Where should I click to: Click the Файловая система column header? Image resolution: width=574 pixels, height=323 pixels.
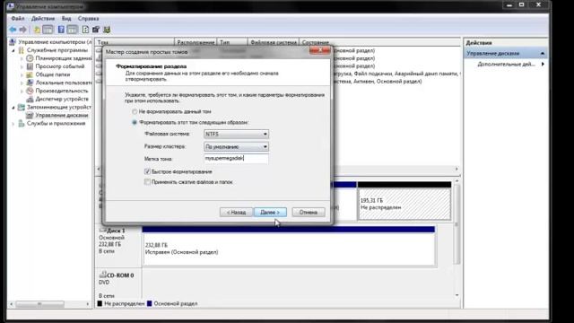273,42
